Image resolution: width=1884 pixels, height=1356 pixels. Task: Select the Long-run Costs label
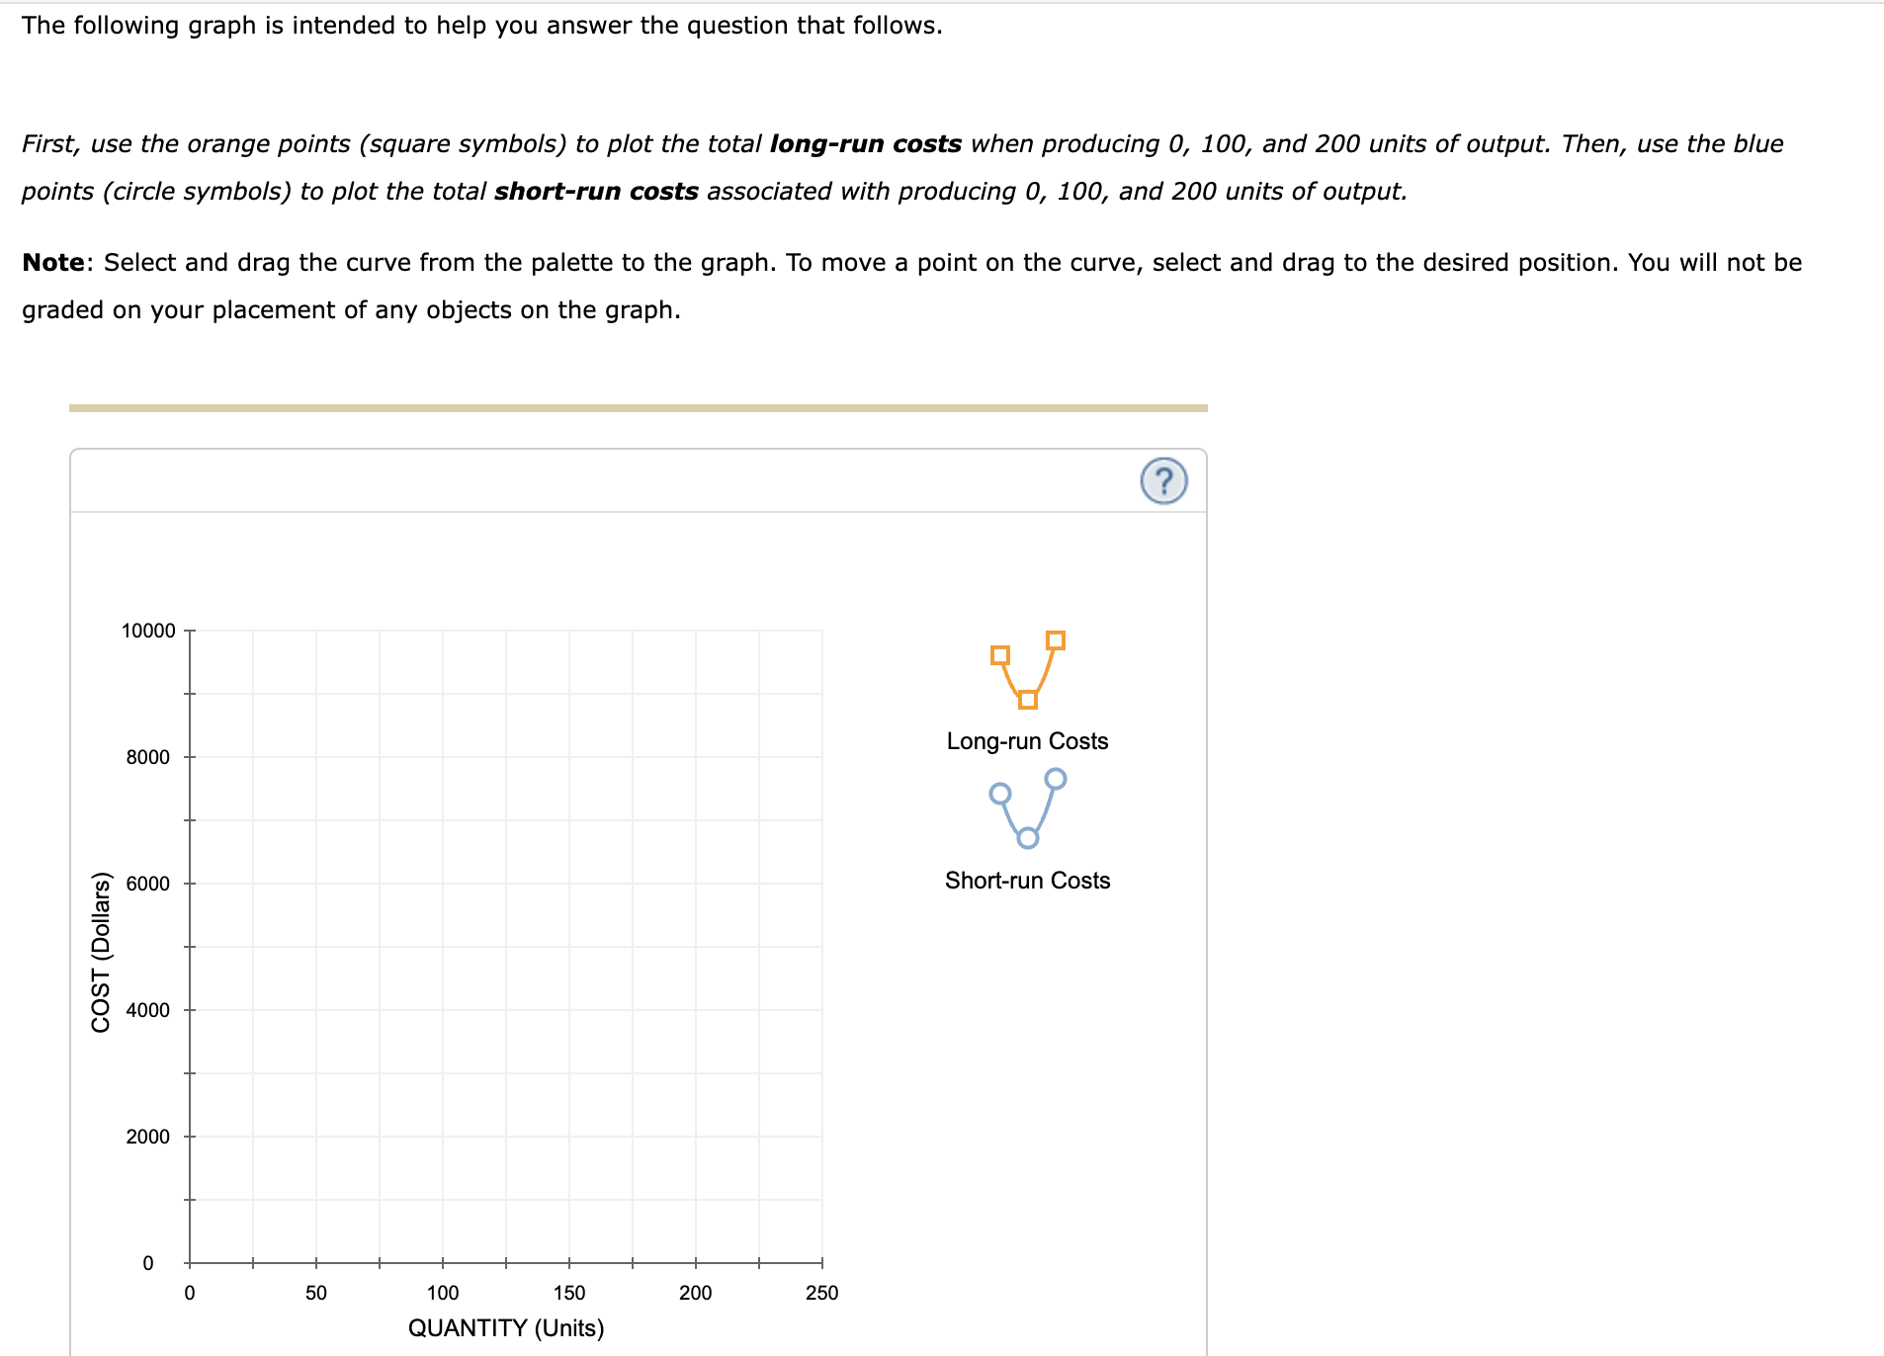tap(1027, 740)
